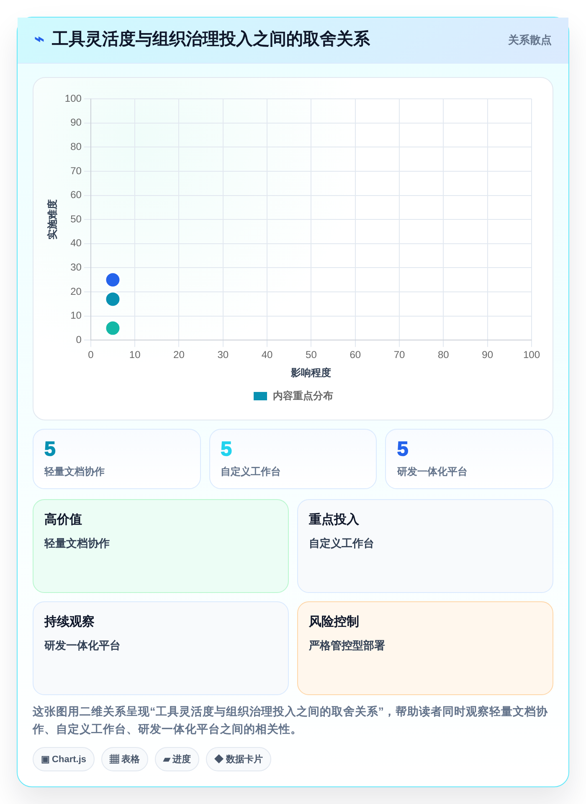The image size is (586, 804).
Task: Click the 表格 tag chip
Action: (125, 759)
